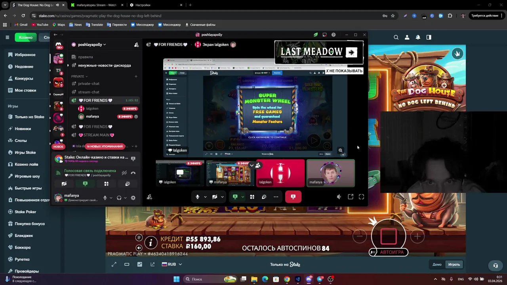The width and height of the screenshot is (507, 285).
Task: Make the Discord call fullscreen
Action: pos(361,197)
